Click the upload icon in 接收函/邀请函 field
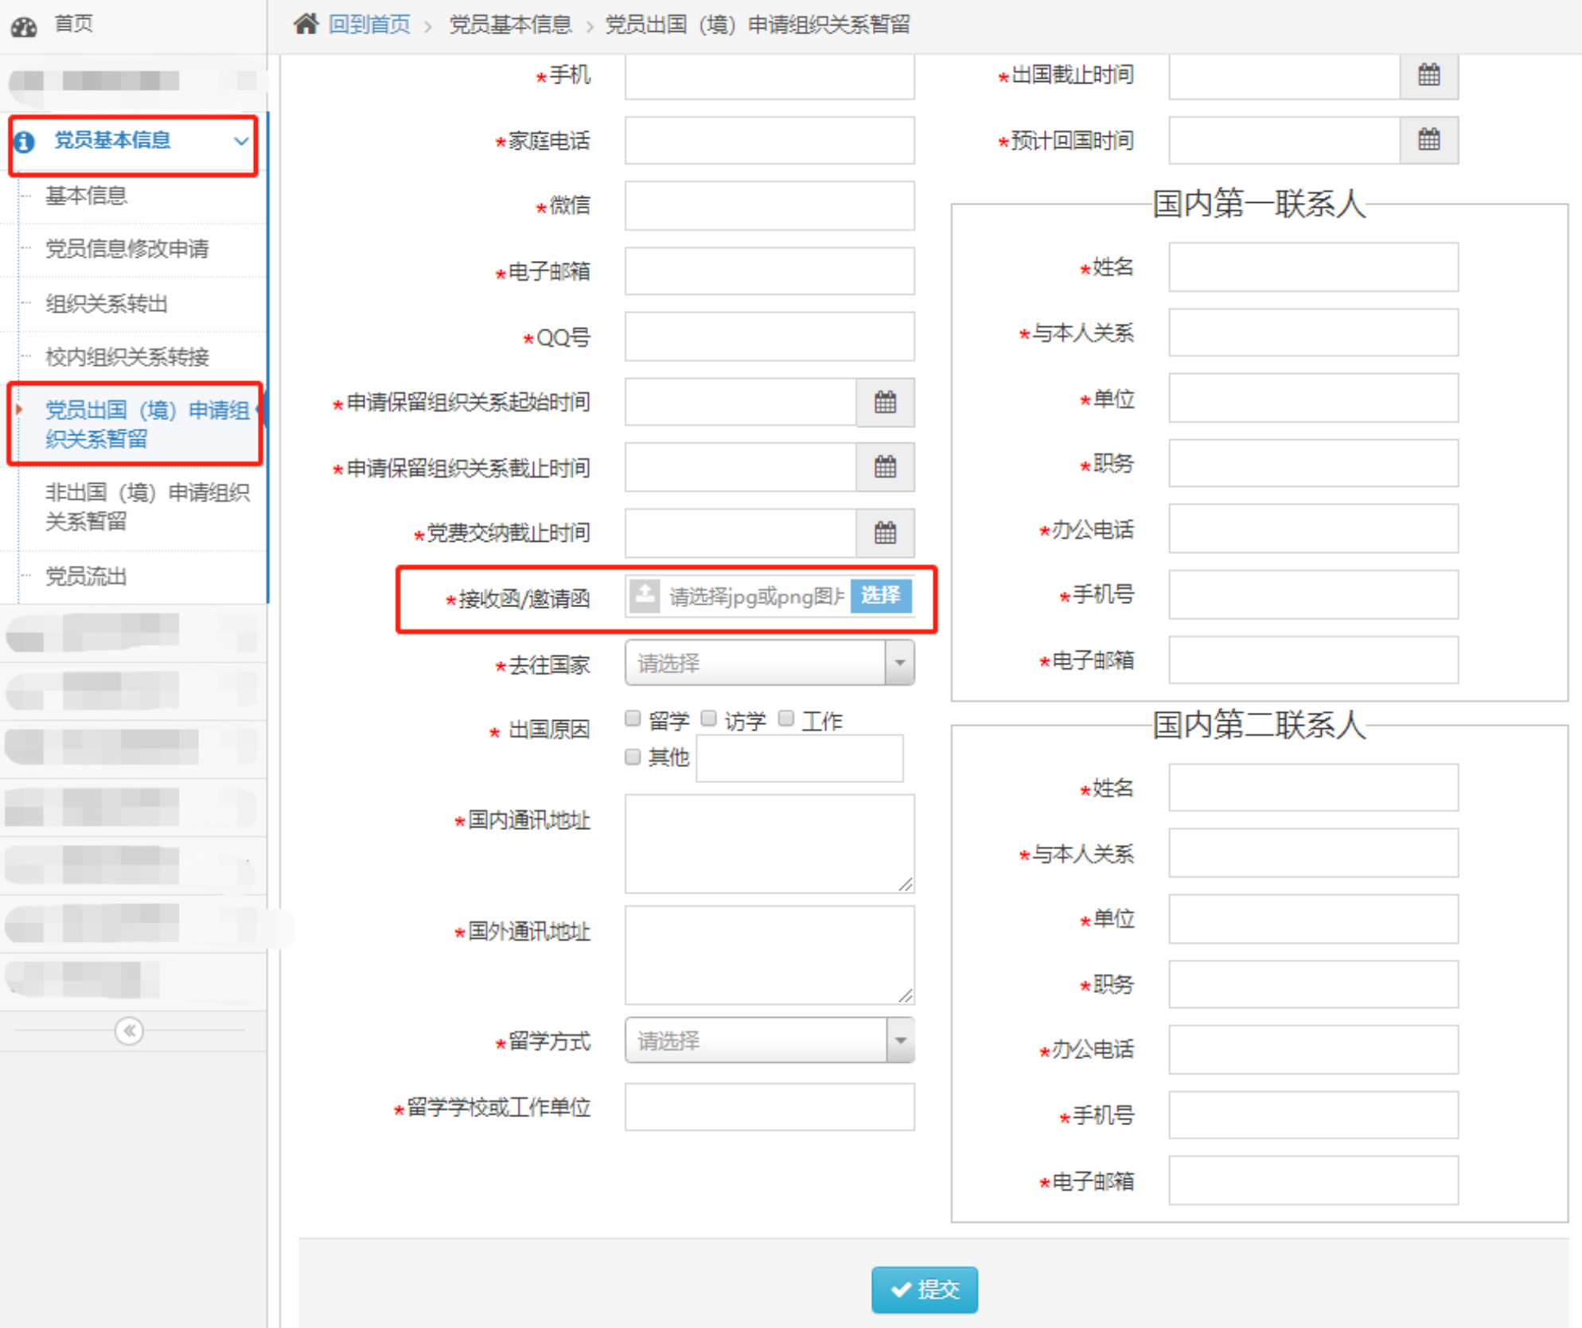This screenshot has height=1328, width=1582. click(x=644, y=597)
